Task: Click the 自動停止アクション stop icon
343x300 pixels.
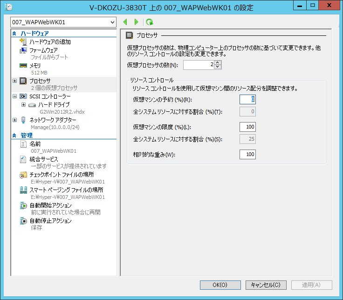Action: tap(23, 221)
